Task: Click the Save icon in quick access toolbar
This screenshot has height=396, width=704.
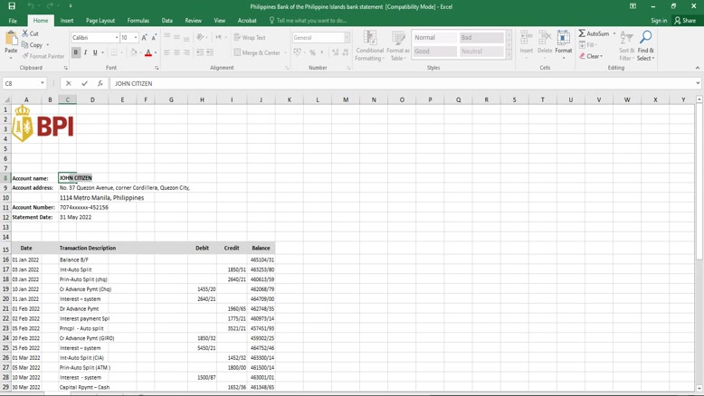Action: [x=12, y=5]
